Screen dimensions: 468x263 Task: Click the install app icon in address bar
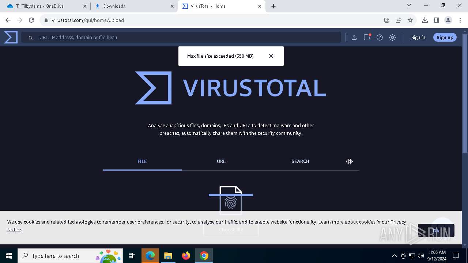tap(387, 20)
